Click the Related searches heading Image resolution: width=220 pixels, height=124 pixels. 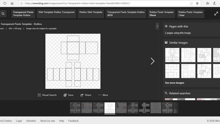point(180,93)
